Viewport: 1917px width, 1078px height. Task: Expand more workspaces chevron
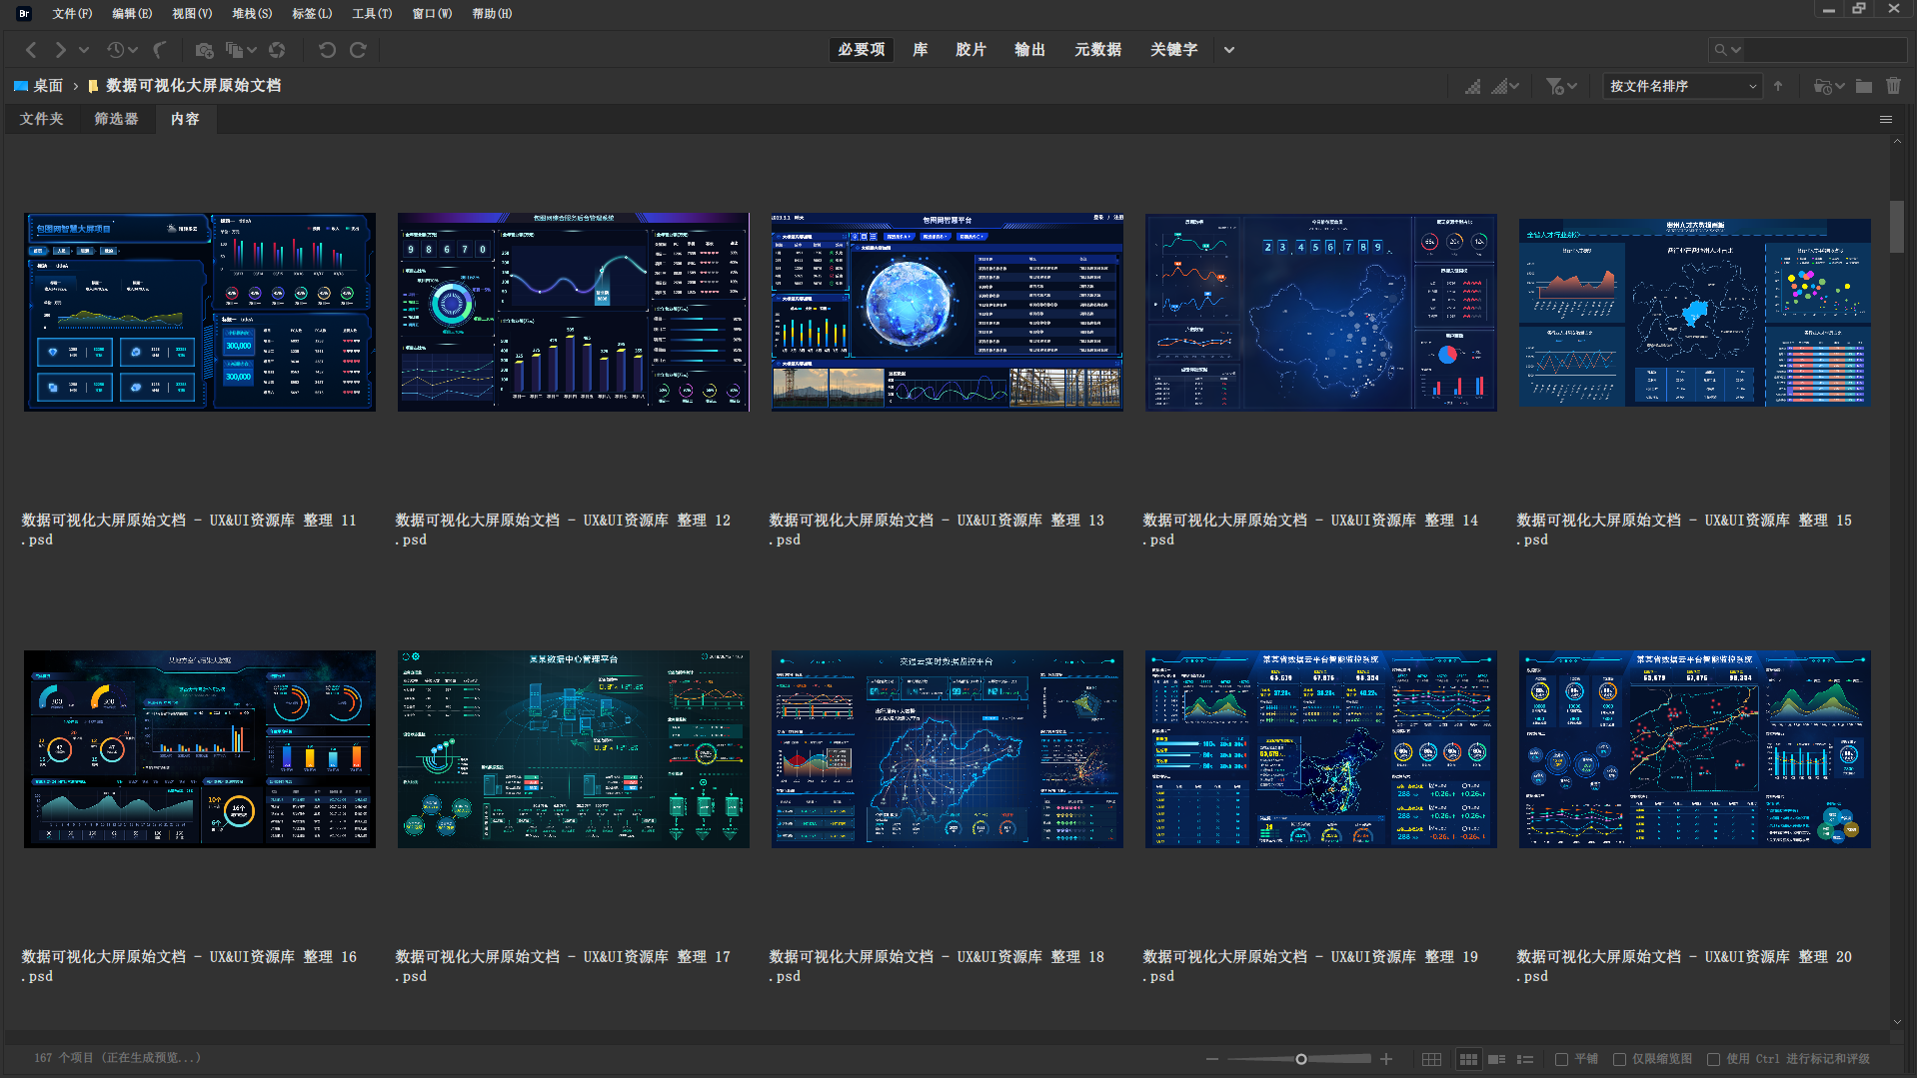(1229, 50)
